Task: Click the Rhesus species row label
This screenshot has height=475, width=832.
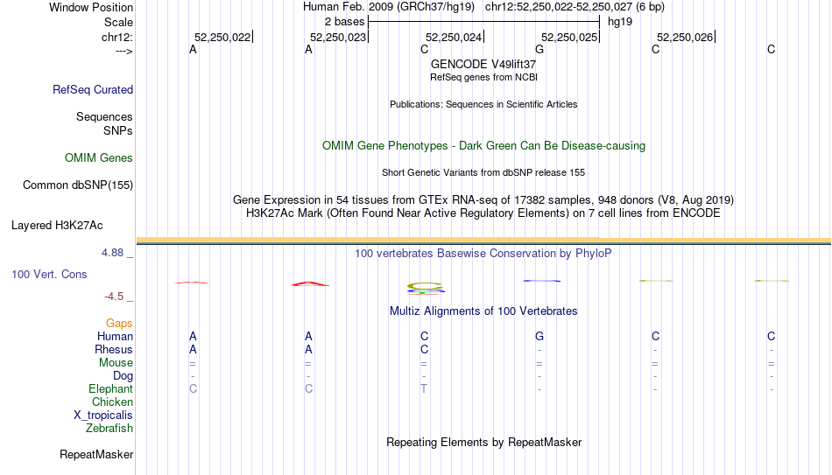Action: tap(114, 350)
